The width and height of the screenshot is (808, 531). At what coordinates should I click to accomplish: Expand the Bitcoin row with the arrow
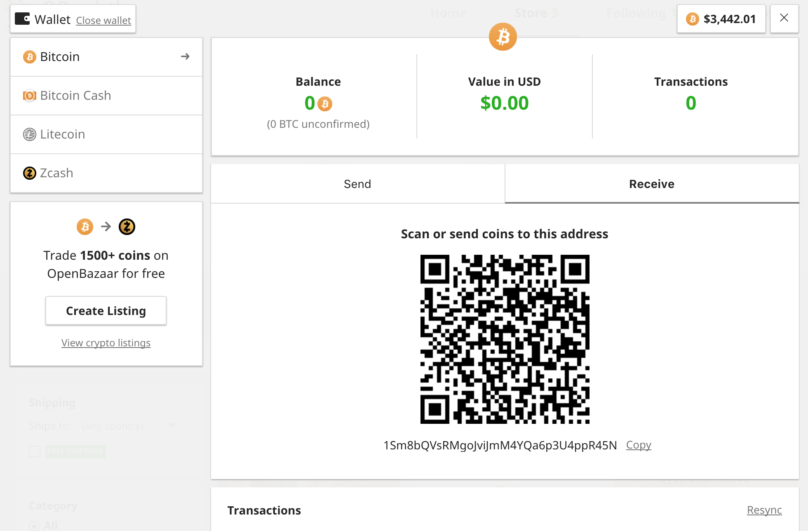[x=186, y=56]
